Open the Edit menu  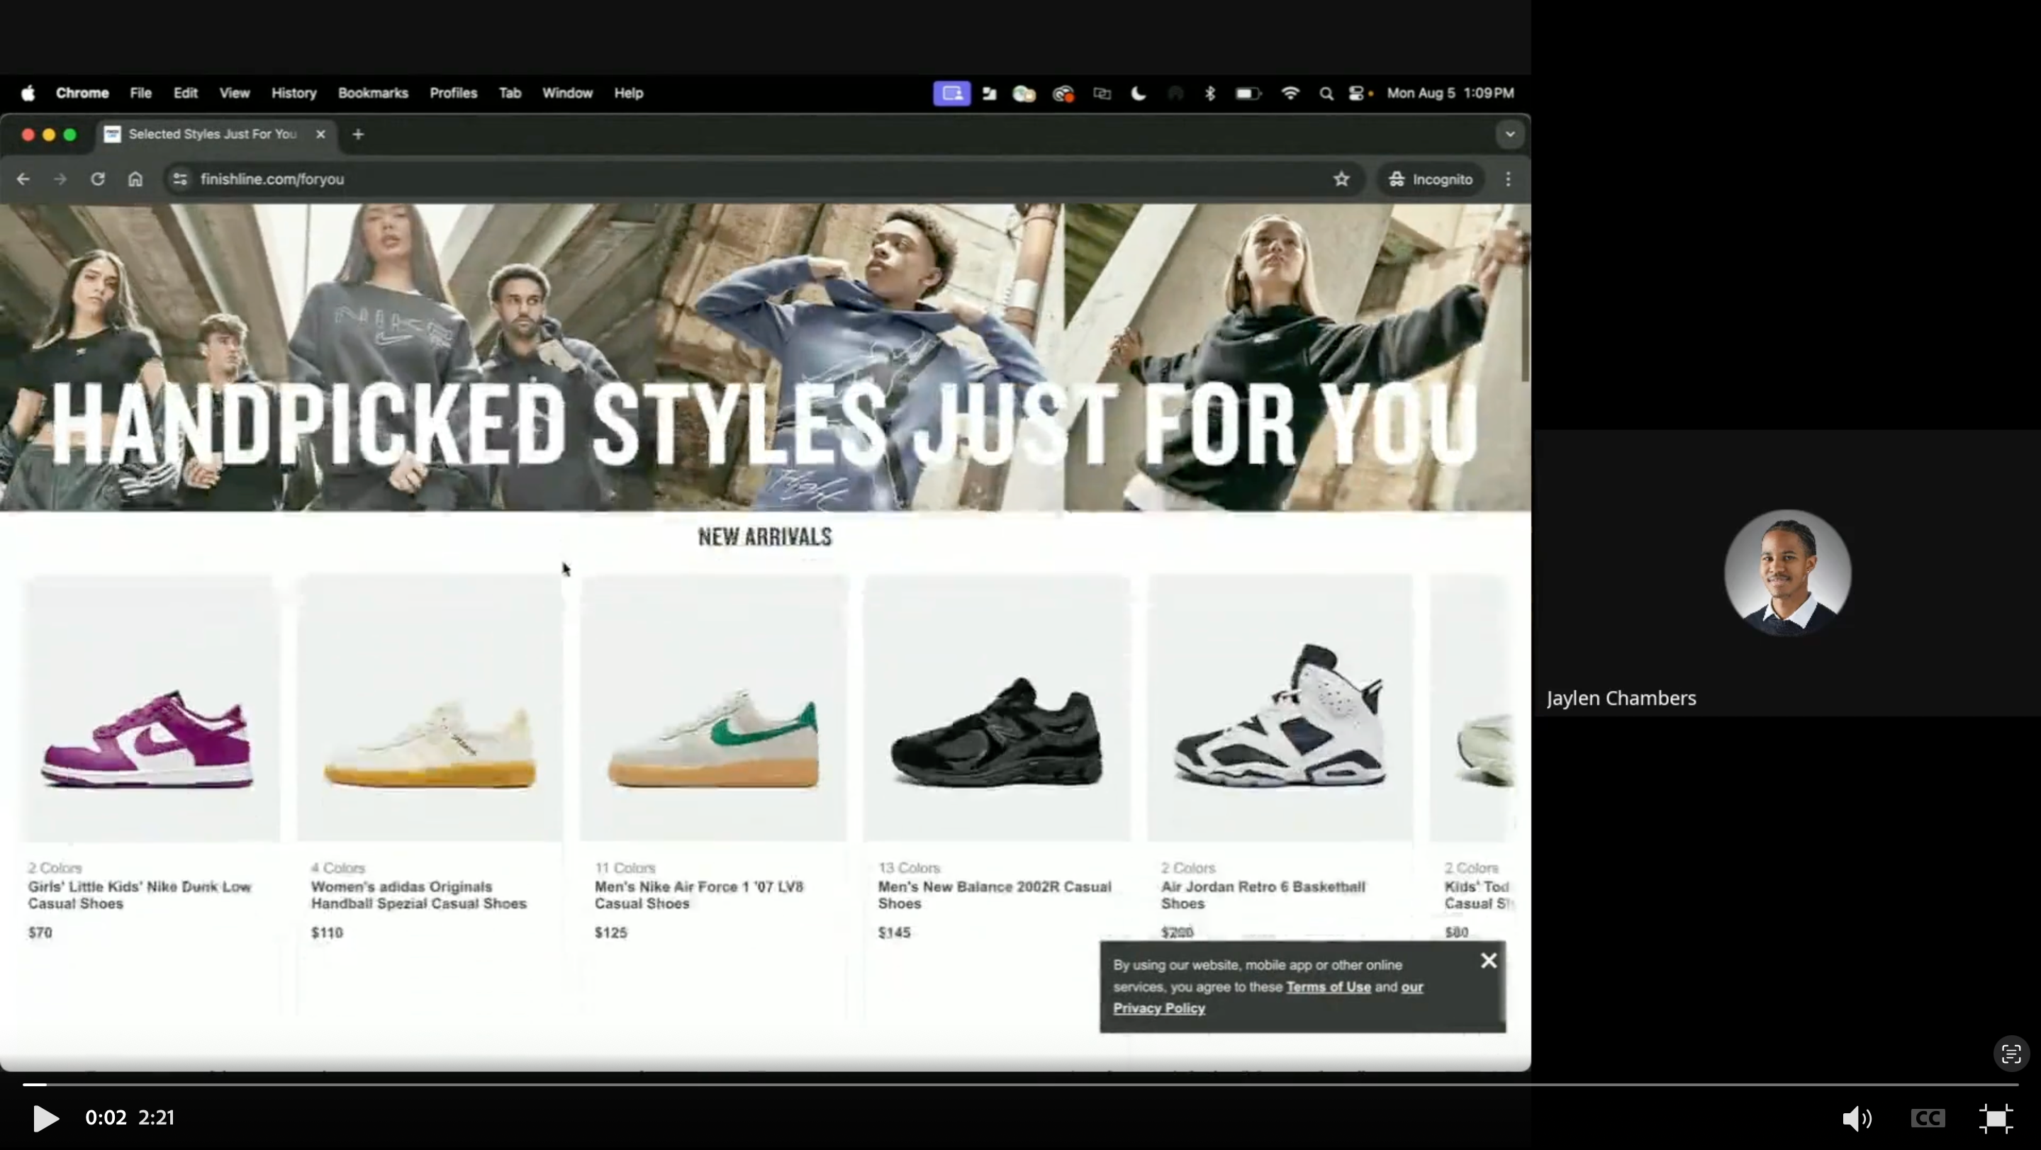tap(186, 94)
